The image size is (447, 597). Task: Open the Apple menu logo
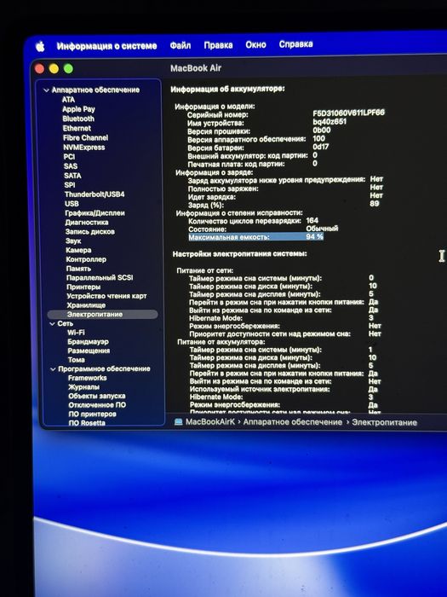(x=40, y=46)
